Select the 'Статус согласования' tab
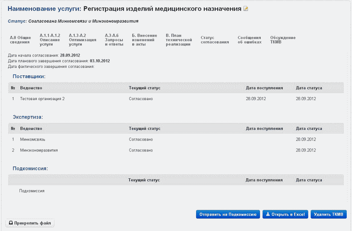This screenshot has width=352, height=231. click(215, 40)
